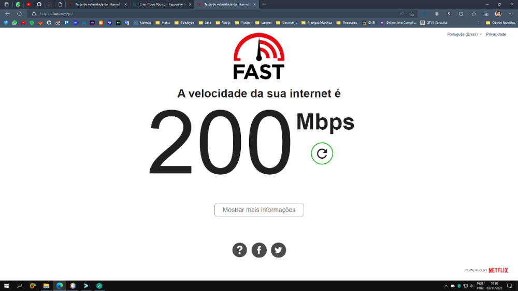Screen dimensions: 518x291
Task: Restart the speed test with the reload icon
Action: click(322, 154)
